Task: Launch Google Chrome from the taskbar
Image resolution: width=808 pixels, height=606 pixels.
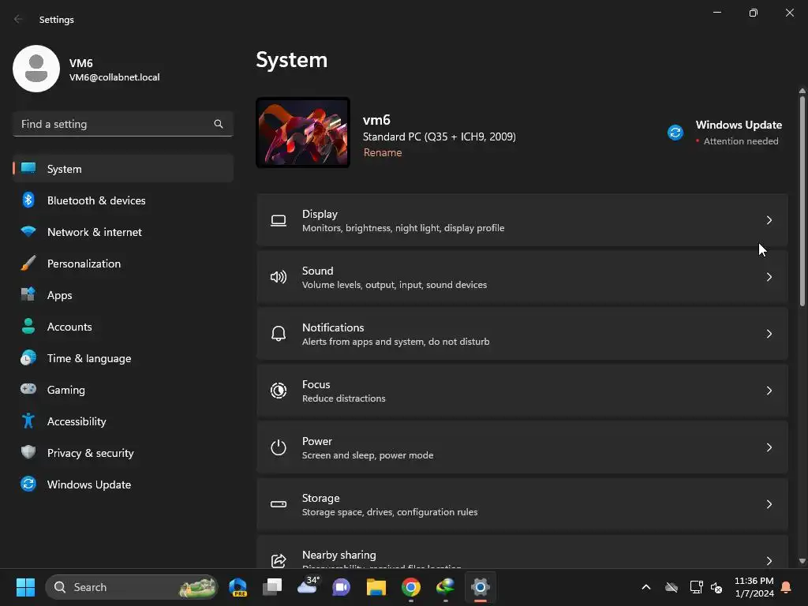Action: pyautogui.click(x=410, y=587)
